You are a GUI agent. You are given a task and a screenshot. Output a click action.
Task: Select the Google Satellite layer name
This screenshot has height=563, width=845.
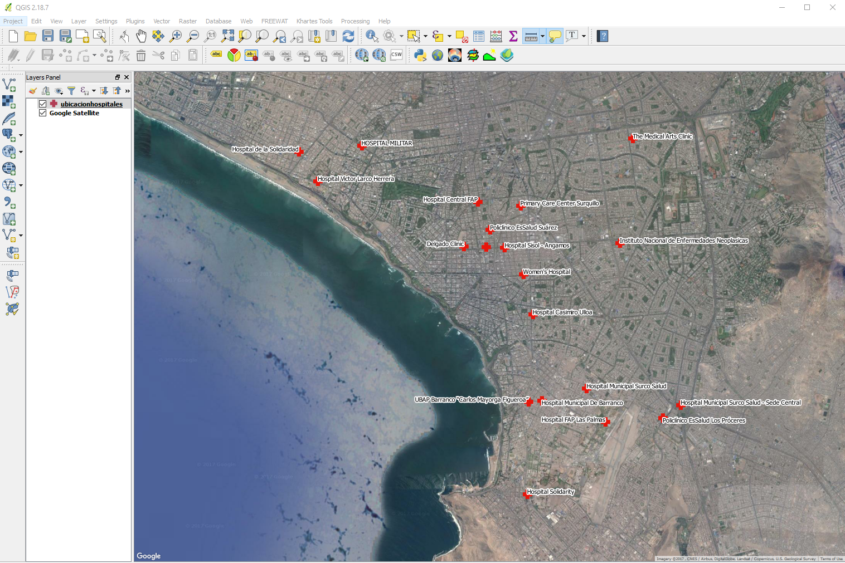point(74,113)
